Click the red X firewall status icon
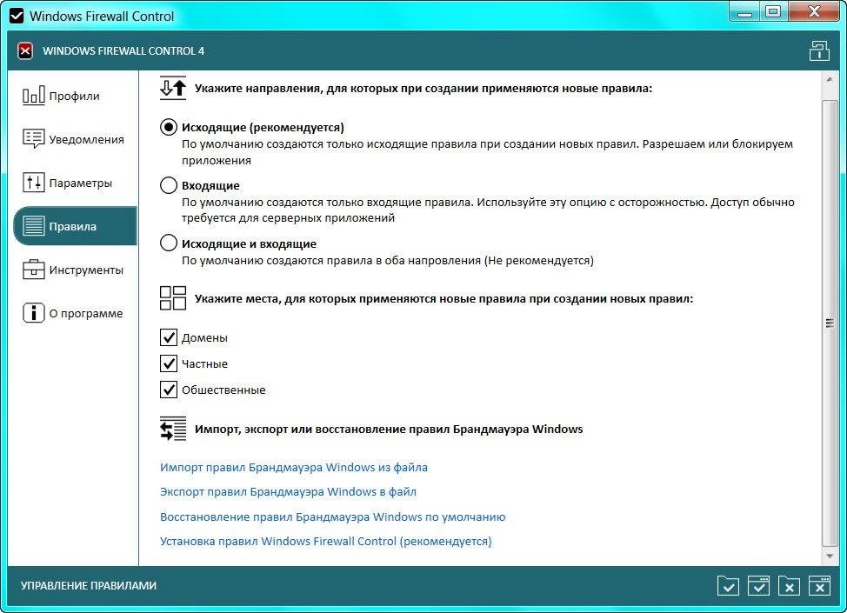Image resolution: width=847 pixels, height=613 pixels. (25, 50)
